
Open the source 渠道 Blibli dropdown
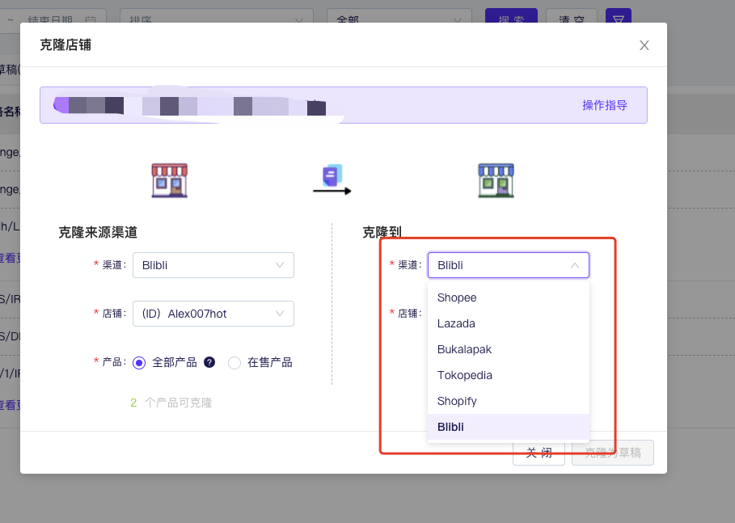[x=213, y=265]
